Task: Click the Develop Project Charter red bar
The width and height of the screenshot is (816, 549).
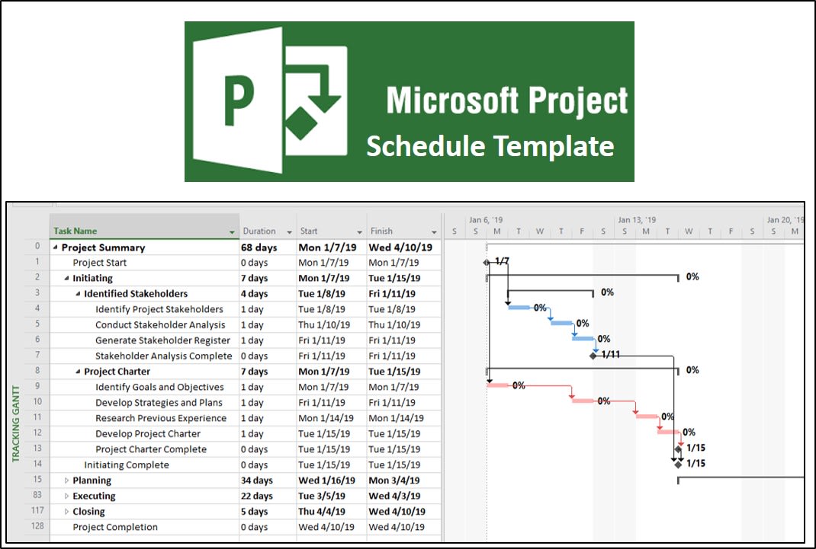Action: [x=669, y=432]
